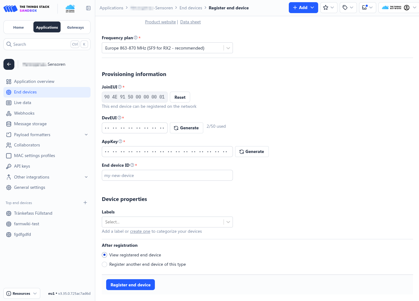419x301 pixels.
Task: Open the Data sheet link
Action: (190, 22)
